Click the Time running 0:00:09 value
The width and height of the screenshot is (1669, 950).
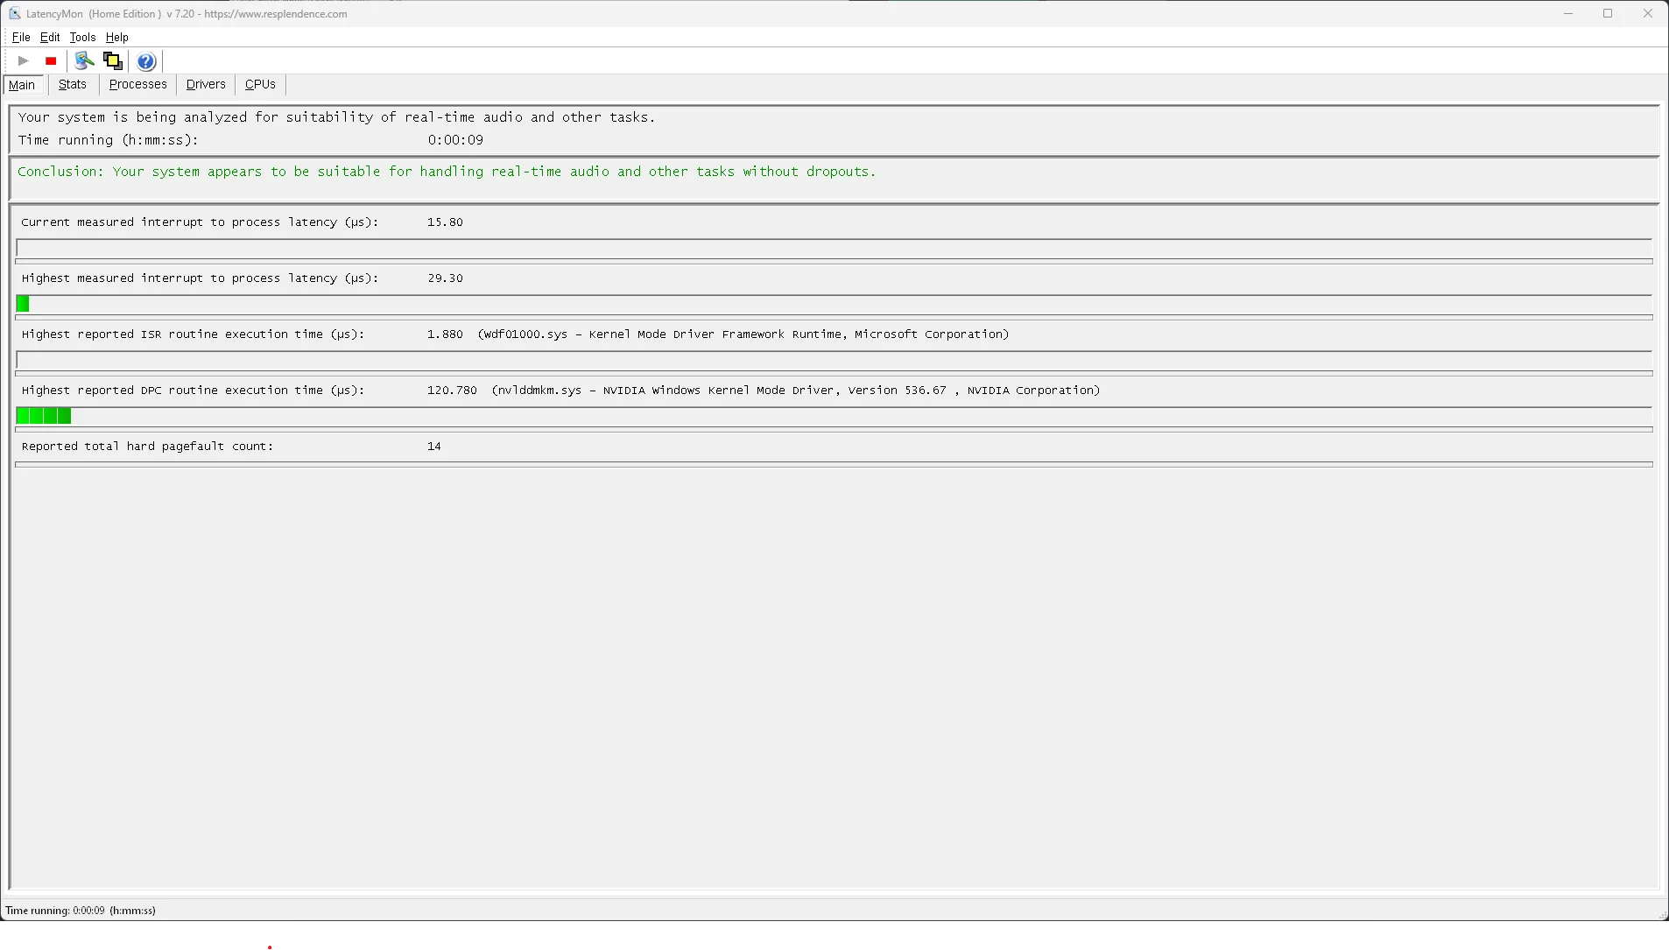pos(455,140)
